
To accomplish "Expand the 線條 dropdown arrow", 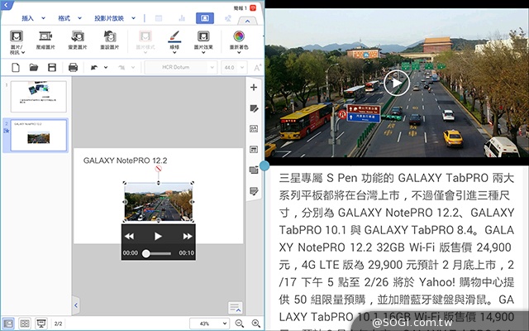I will coord(174,53).
